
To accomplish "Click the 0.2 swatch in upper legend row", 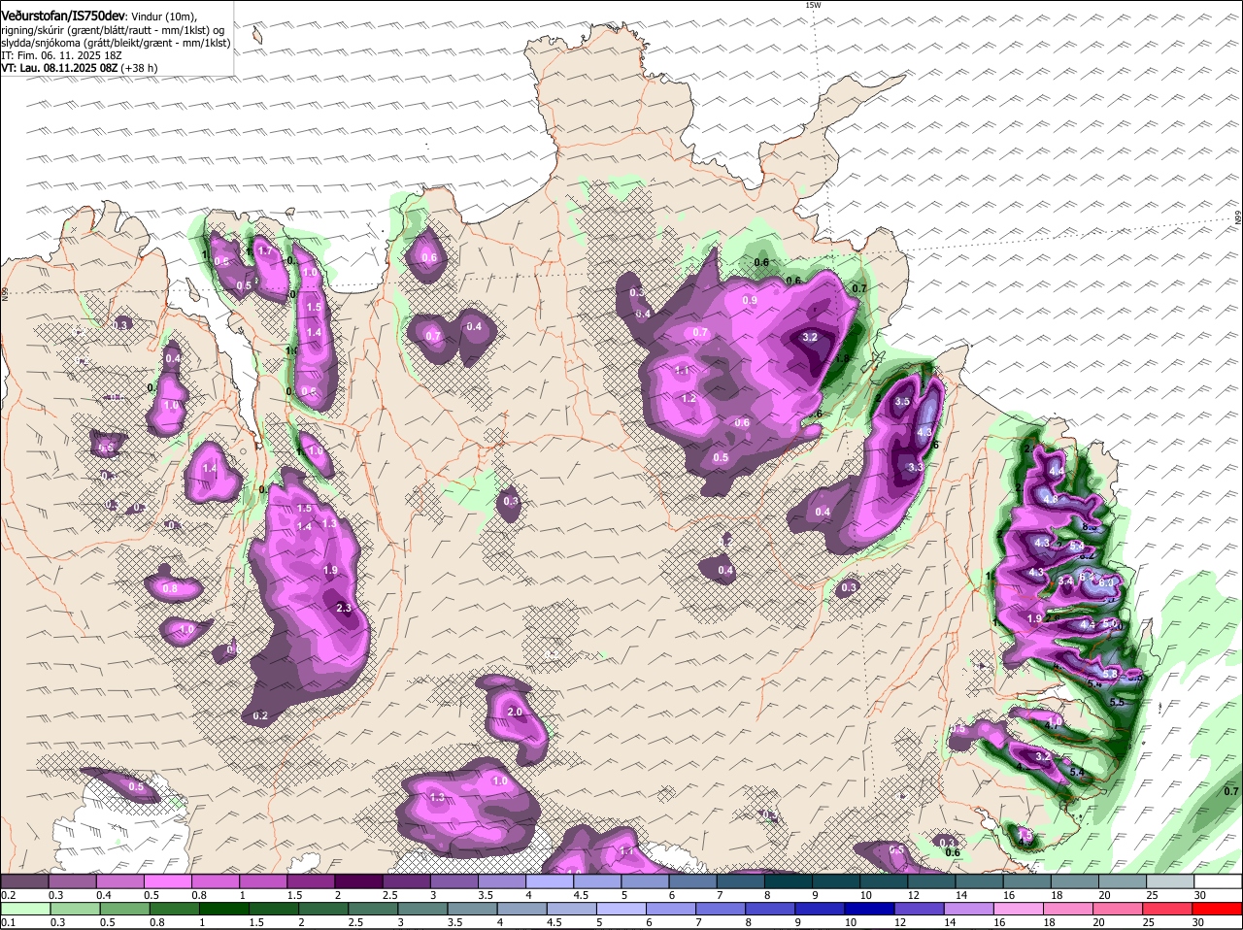I will (24, 881).
